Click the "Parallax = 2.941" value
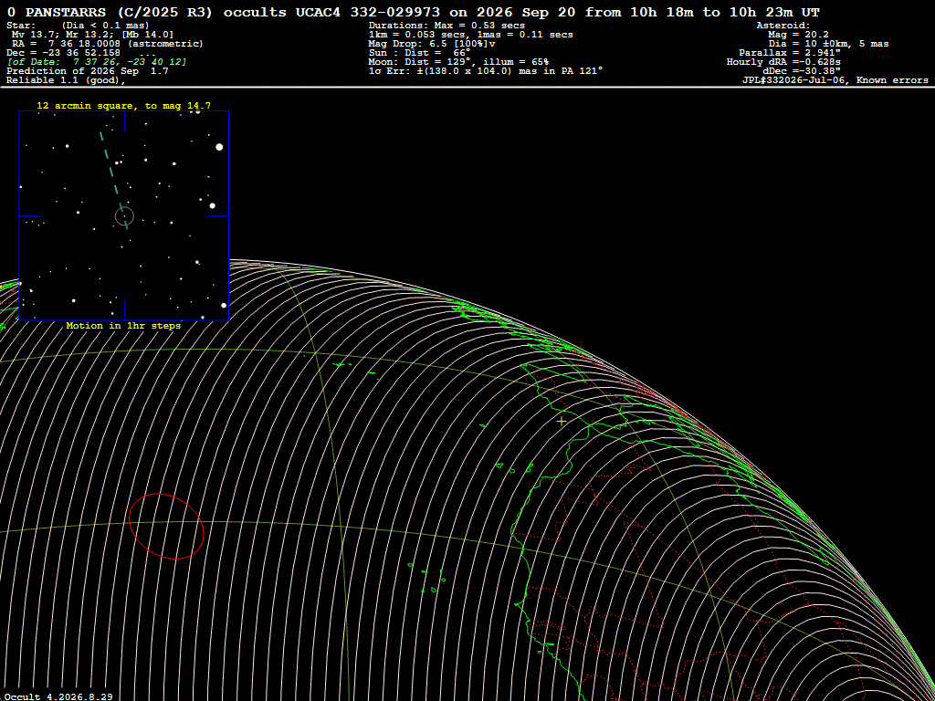 (790, 53)
